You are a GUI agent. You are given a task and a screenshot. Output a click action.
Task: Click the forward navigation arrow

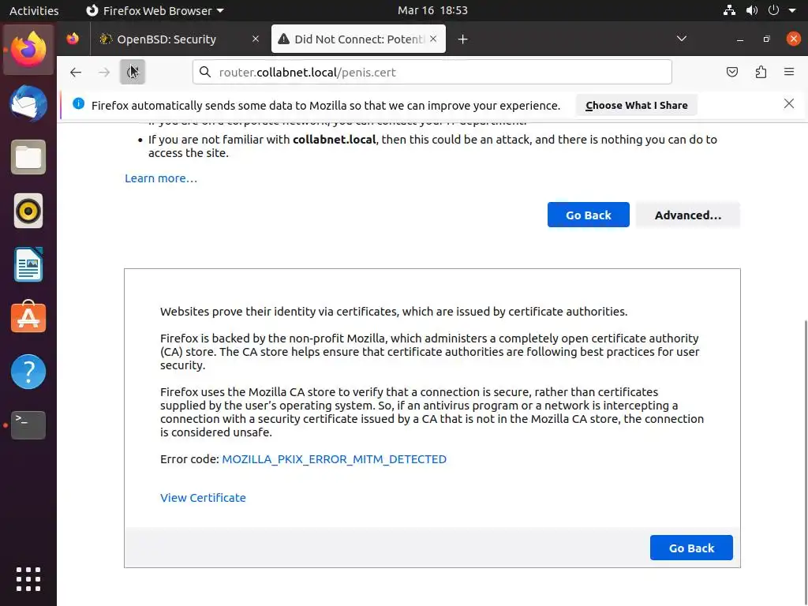click(x=104, y=72)
